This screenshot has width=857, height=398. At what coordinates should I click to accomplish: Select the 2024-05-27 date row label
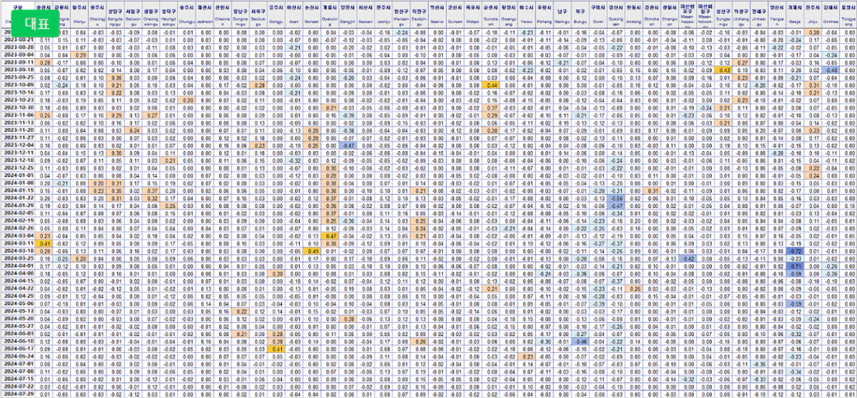19,327
